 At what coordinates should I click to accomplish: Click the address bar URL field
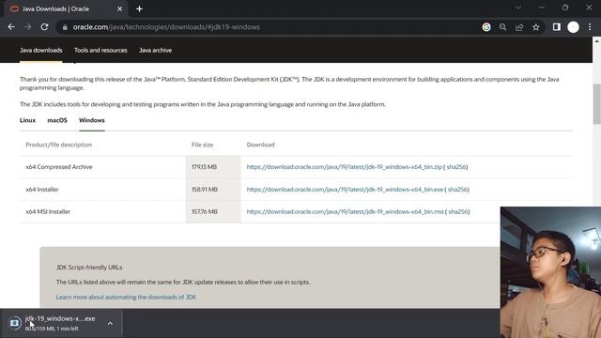pos(269,27)
